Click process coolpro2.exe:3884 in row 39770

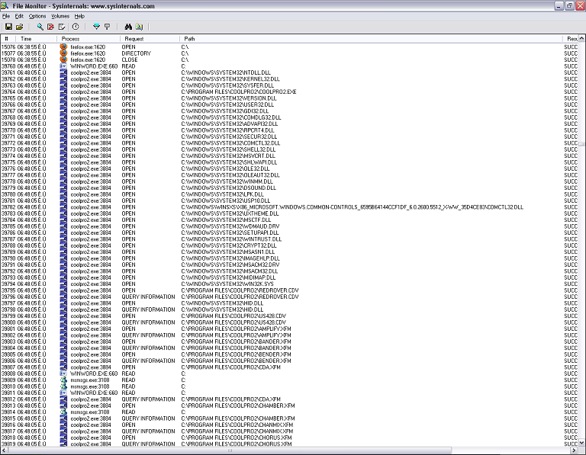pyautogui.click(x=91, y=130)
